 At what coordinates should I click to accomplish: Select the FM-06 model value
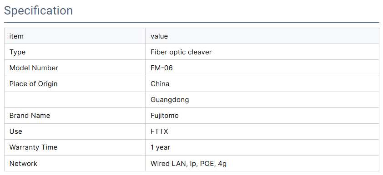(x=161, y=68)
